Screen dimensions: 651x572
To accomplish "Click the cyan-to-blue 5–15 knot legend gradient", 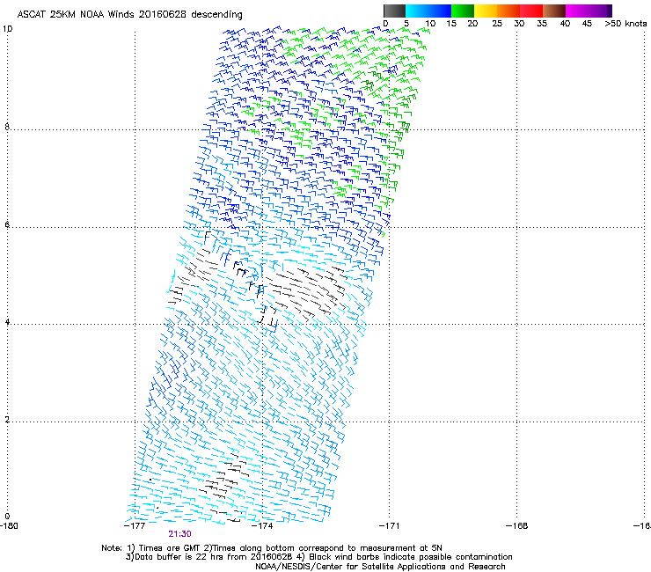I will 428,11.
